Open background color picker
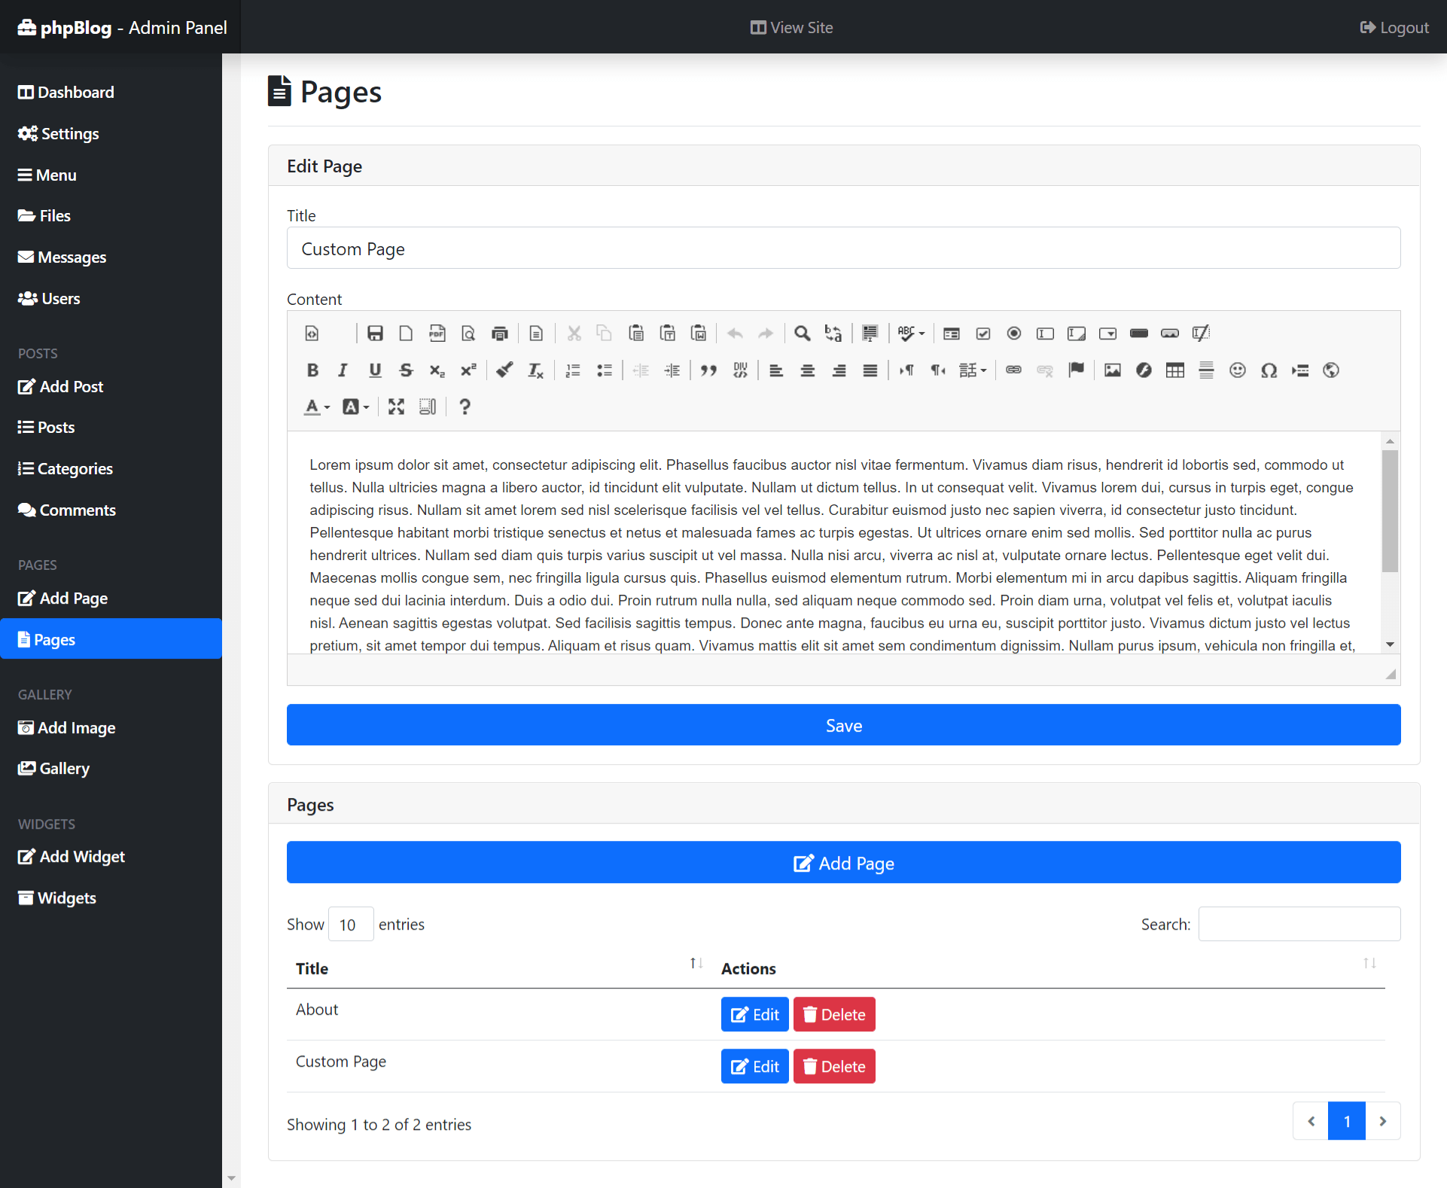 coord(355,407)
